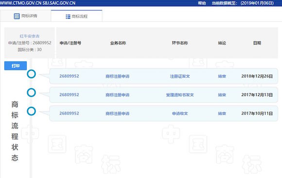This screenshot has width=282, height=178.
Task: Click the 国际分类：30 text
Action: pyautogui.click(x=30, y=49)
